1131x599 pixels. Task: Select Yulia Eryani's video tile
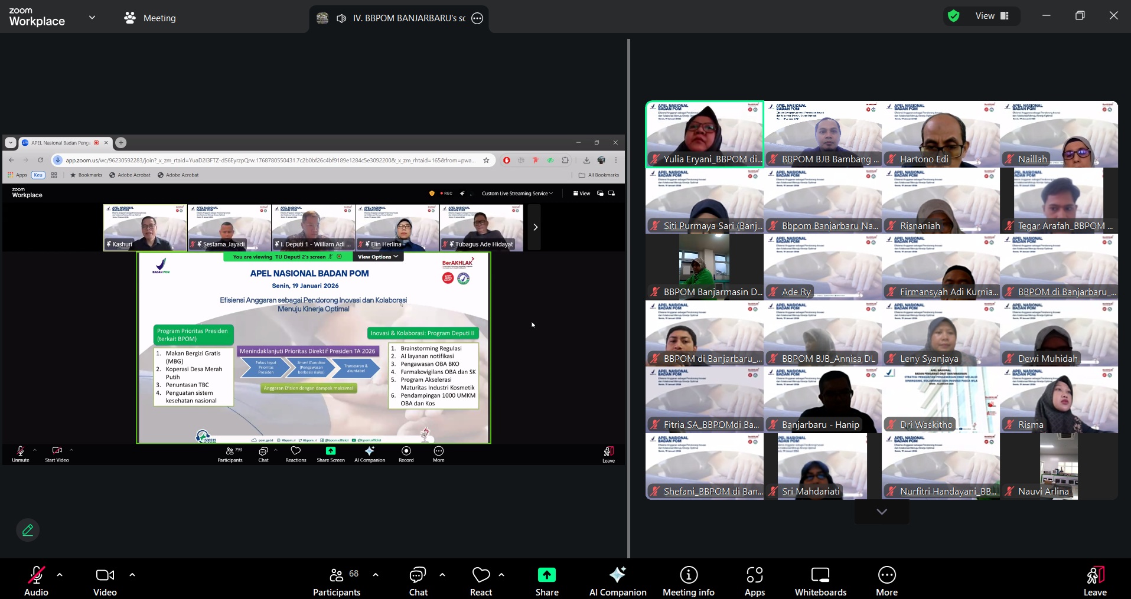point(704,133)
